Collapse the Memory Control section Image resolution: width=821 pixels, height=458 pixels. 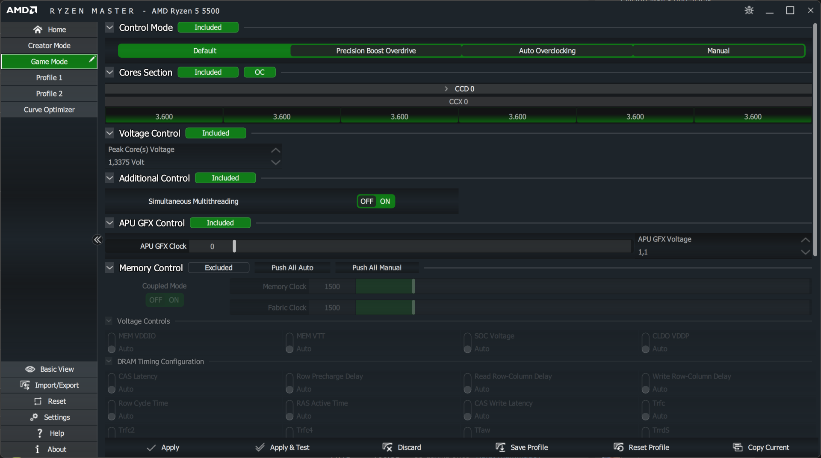tap(110, 268)
